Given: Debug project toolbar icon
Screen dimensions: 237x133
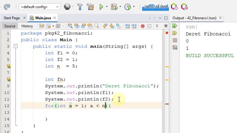Looking at the screenshot, I should 114,7.
